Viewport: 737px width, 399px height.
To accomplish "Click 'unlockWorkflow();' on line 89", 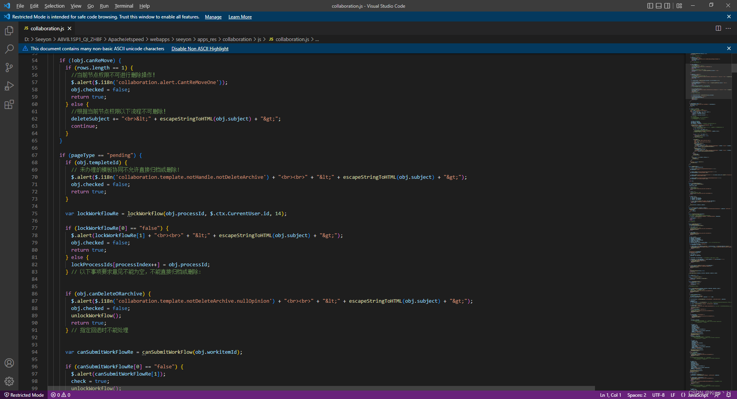I will (96, 316).
